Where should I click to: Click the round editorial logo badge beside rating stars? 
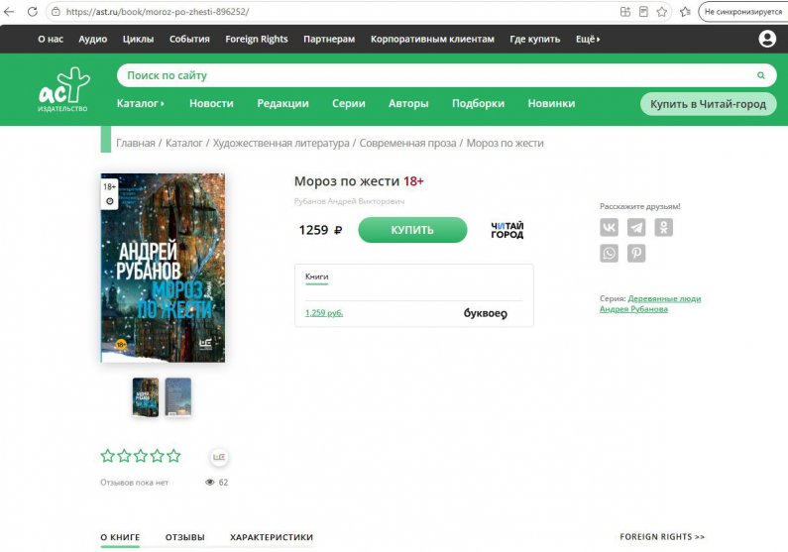(219, 457)
